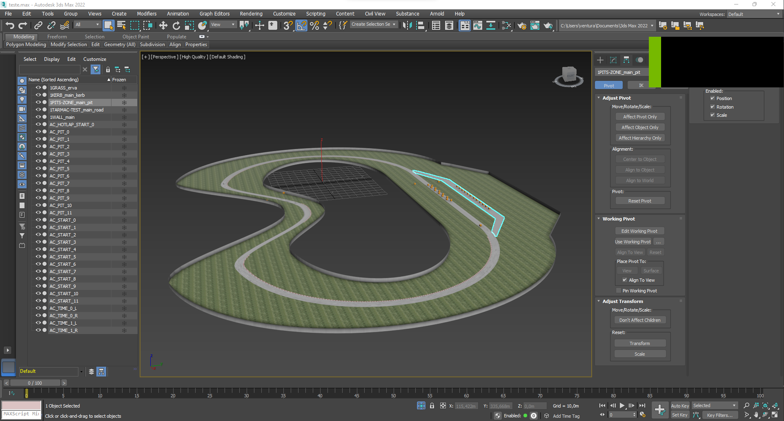Click the viewport ViewCube
The image size is (784, 421).
coord(569,76)
